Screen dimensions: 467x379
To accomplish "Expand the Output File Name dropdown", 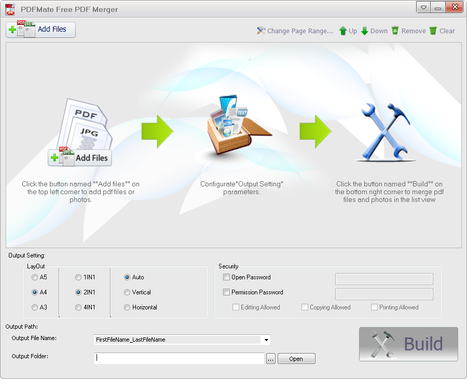I will point(266,340).
